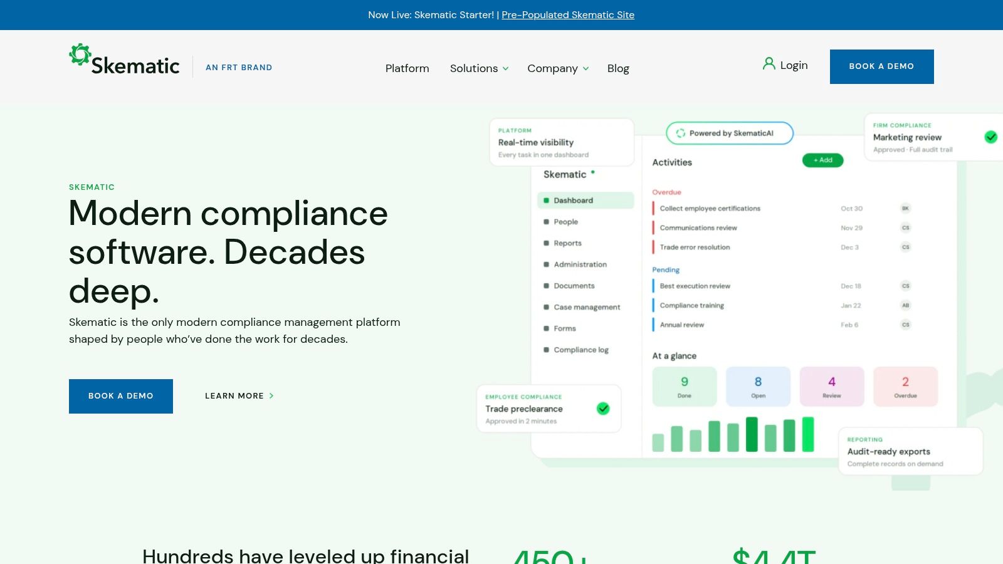
Task: Click the Skematic wordmark in the header
Action: coord(135,66)
